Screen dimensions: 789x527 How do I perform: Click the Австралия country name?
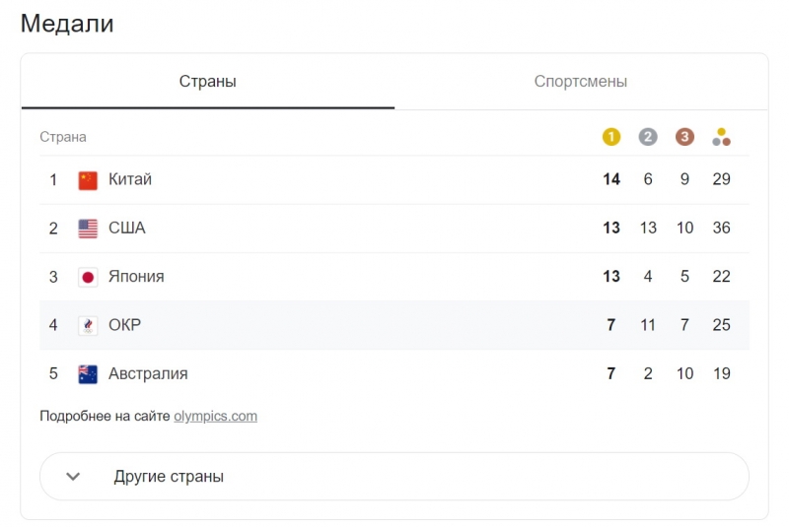148,374
